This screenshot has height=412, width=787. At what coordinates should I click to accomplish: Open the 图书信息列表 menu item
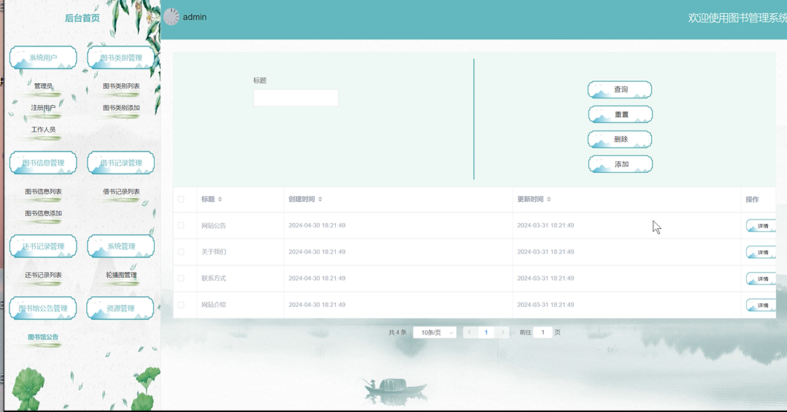click(43, 192)
